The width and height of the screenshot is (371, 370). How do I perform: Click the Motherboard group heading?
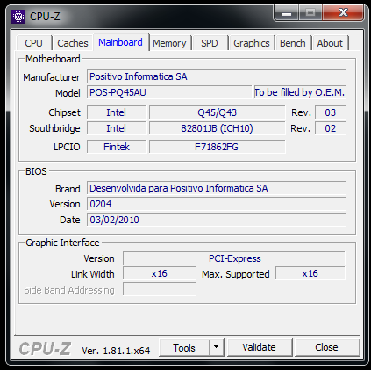[x=53, y=59]
